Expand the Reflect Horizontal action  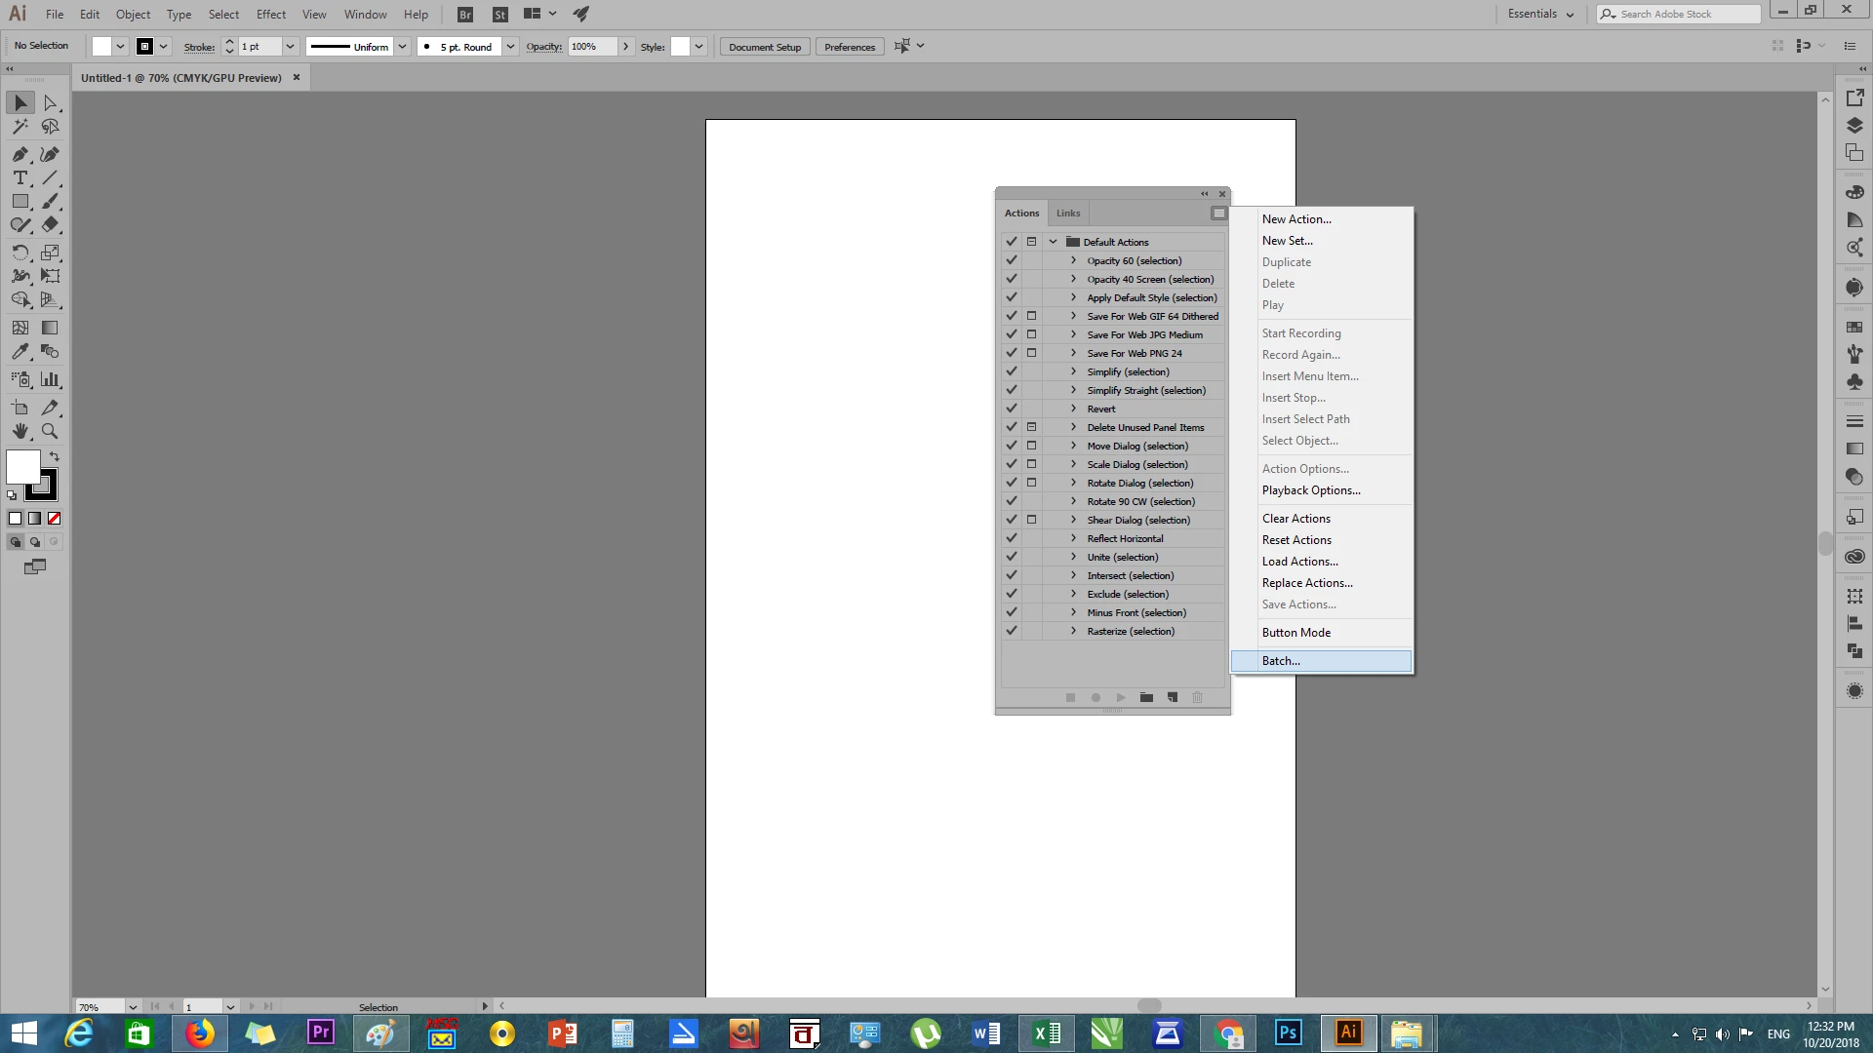tap(1073, 538)
